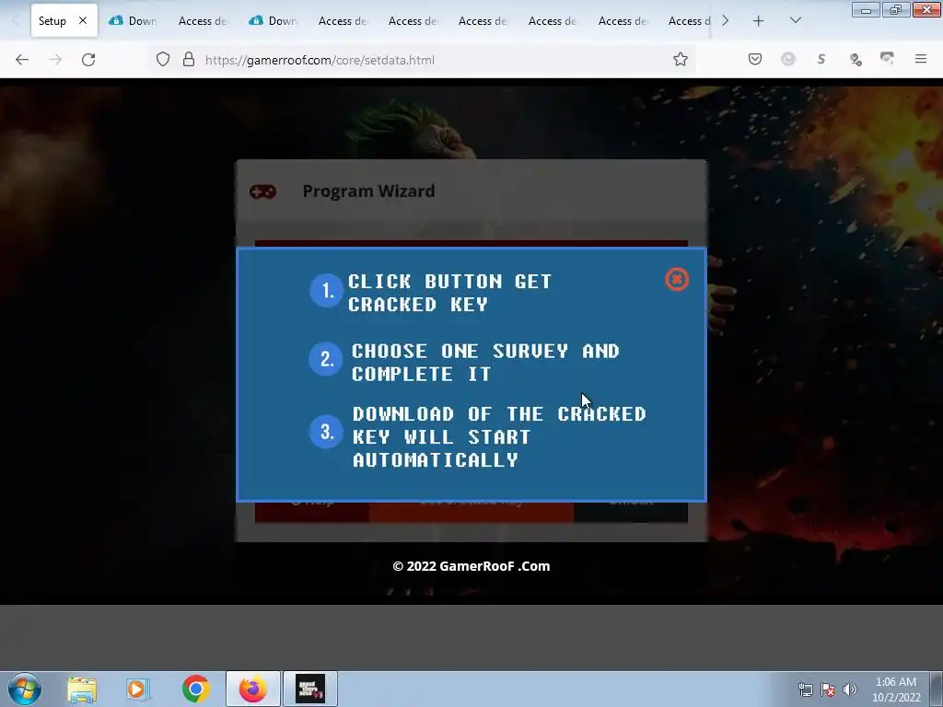
Task: Open the Action Center flag icon
Action: (x=828, y=690)
